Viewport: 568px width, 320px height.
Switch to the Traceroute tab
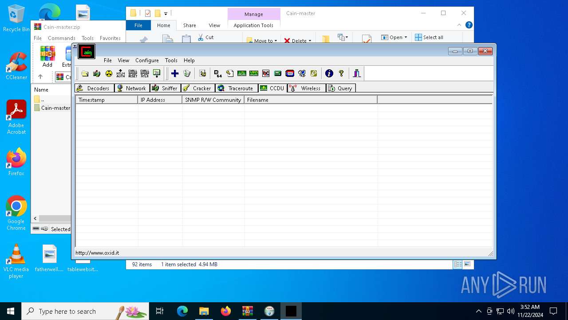click(236, 88)
